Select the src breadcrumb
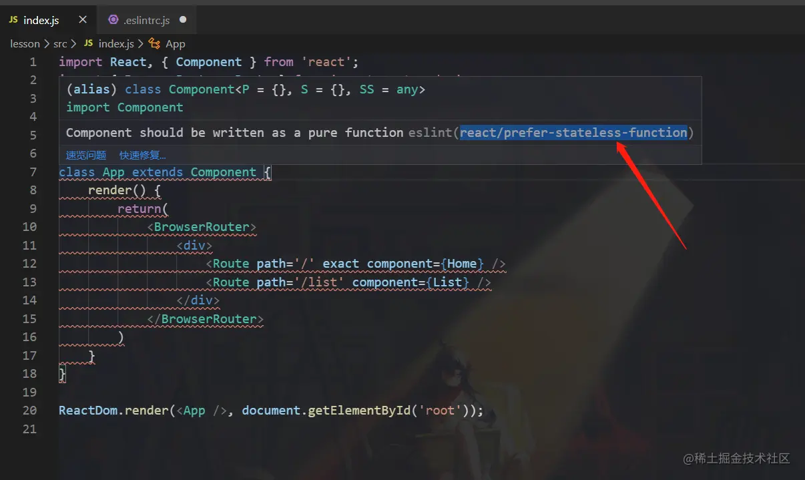 (60, 43)
